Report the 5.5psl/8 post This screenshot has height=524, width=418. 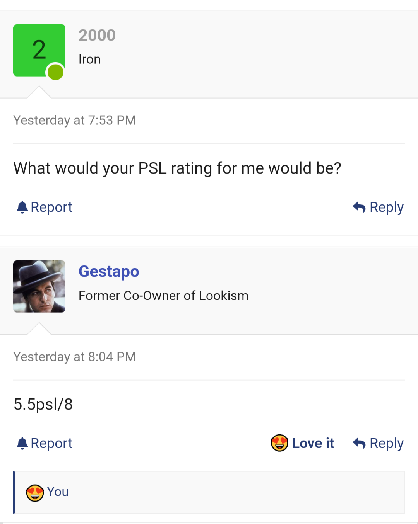click(45, 444)
